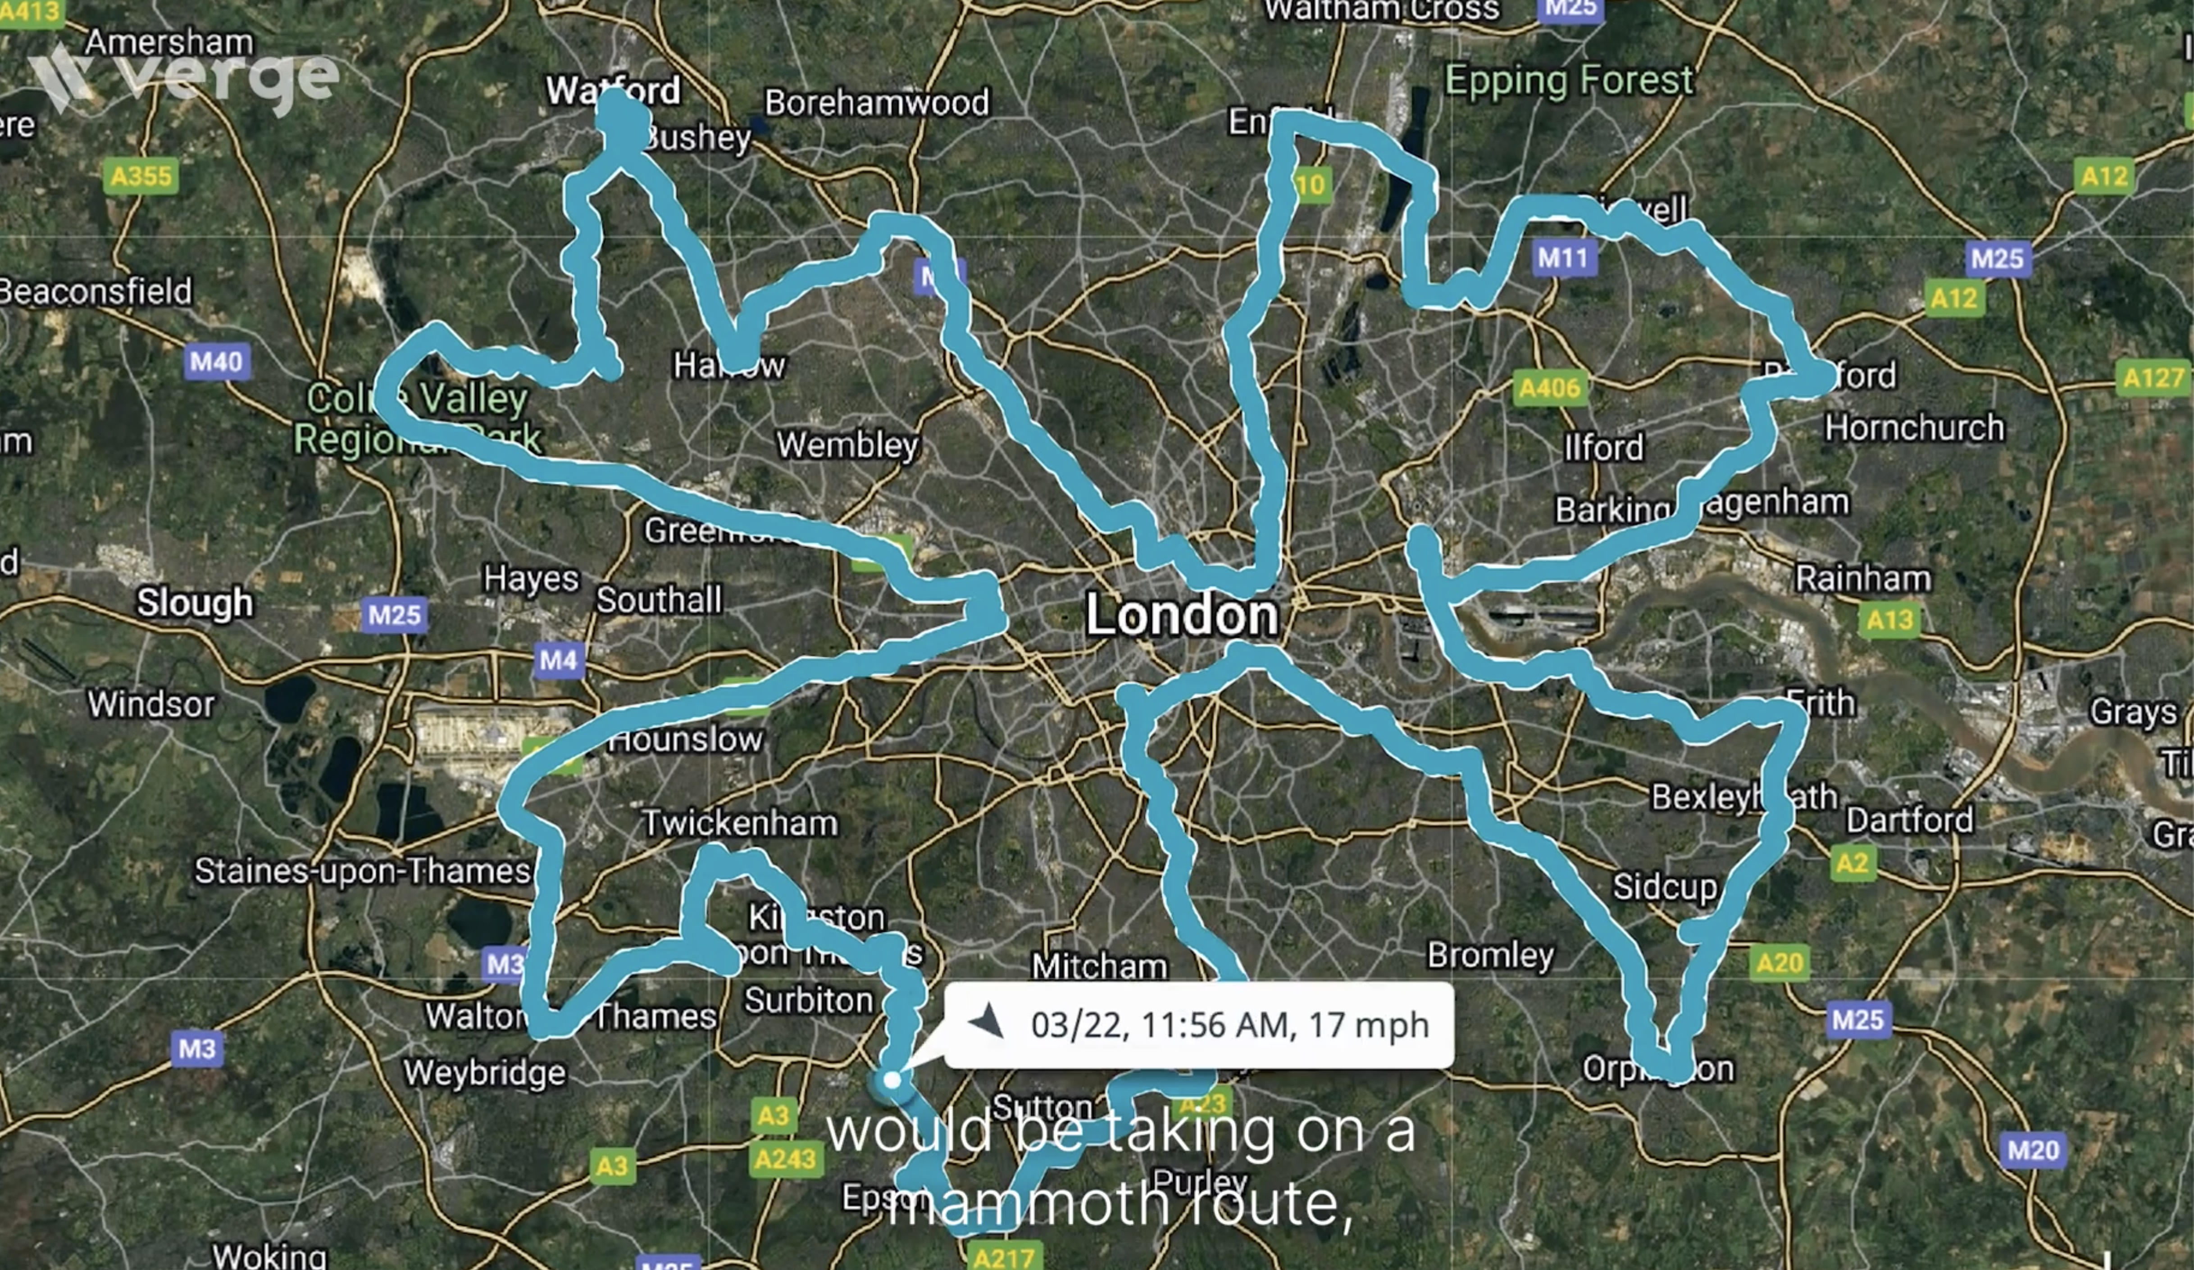Click the Slough town label
The image size is (2194, 1270).
pyautogui.click(x=195, y=603)
